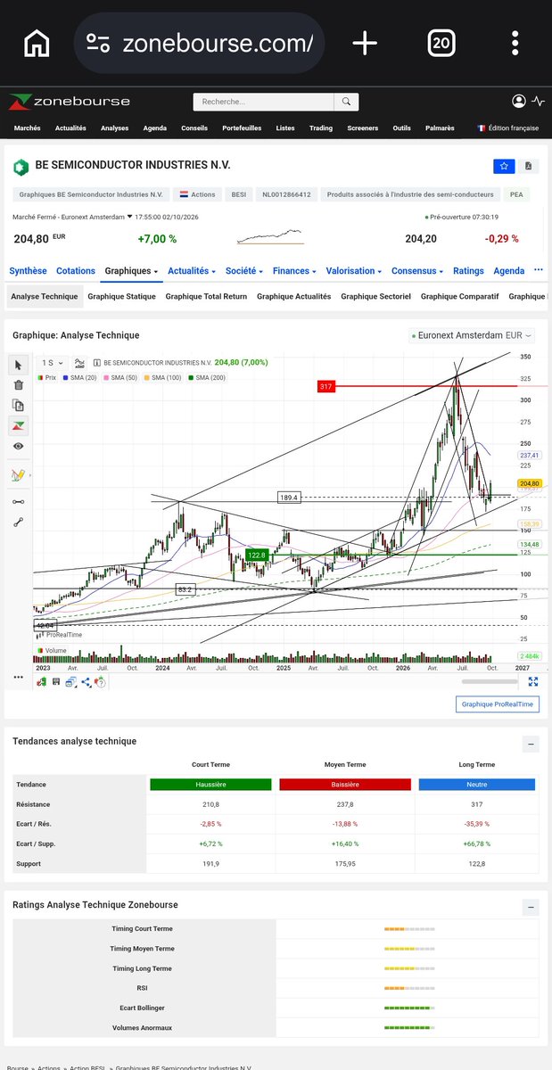The height and width of the screenshot is (1070, 552).
Task: Click the PEA tag
Action: 516,194
